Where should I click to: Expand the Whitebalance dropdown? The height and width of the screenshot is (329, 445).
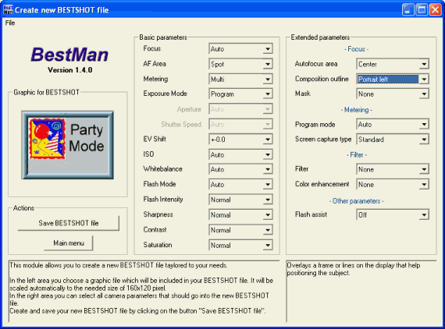(240, 169)
